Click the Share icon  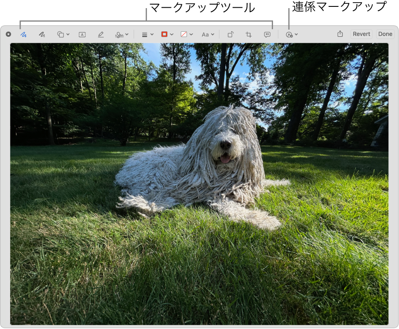point(340,34)
